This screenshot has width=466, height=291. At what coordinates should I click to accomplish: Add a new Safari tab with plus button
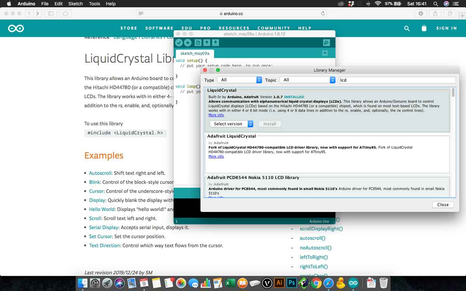pyautogui.click(x=462, y=16)
